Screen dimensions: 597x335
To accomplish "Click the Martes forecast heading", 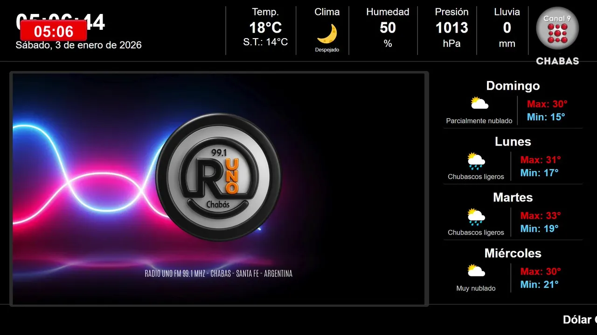I will click(x=513, y=197).
